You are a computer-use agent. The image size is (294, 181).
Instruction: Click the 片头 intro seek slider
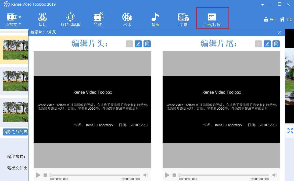point(95,175)
